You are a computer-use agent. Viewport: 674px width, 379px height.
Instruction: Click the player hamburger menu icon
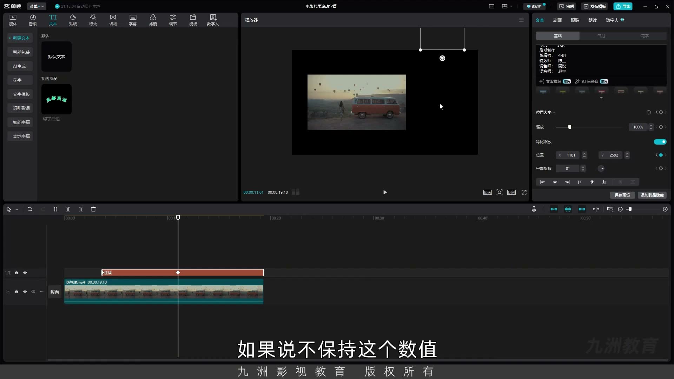click(x=521, y=20)
